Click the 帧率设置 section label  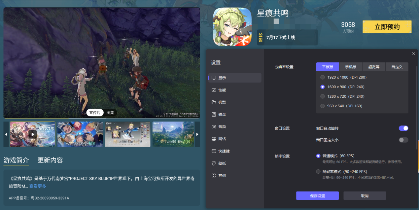pyautogui.click(x=282, y=156)
